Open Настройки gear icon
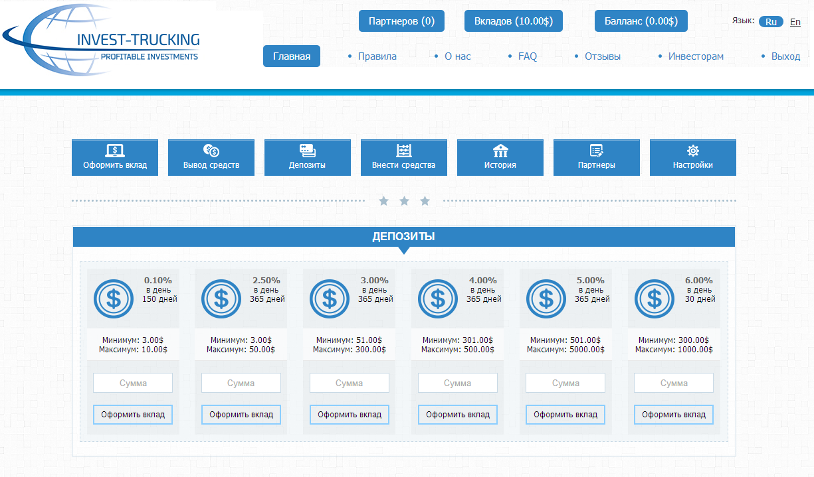This screenshot has height=477, width=814. [x=693, y=151]
